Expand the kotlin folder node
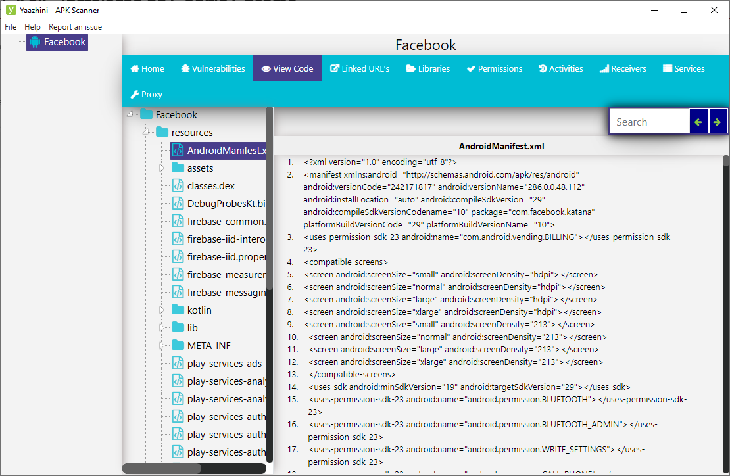Image resolution: width=730 pixels, height=476 pixels. click(x=162, y=310)
